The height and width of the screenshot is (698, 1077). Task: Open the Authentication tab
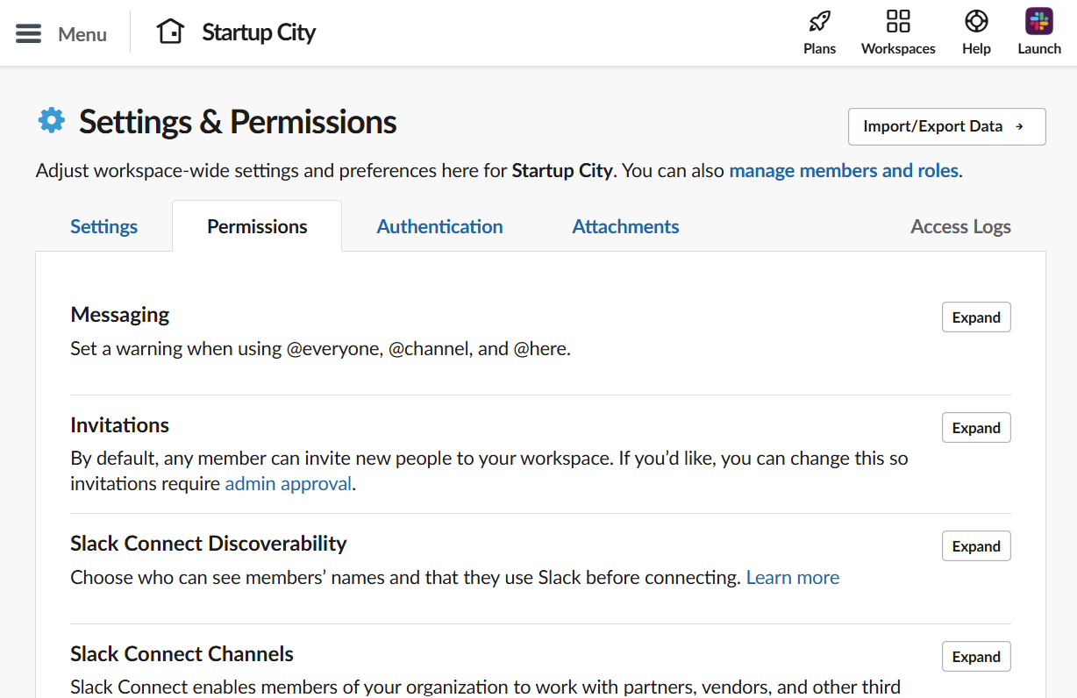[x=439, y=226]
